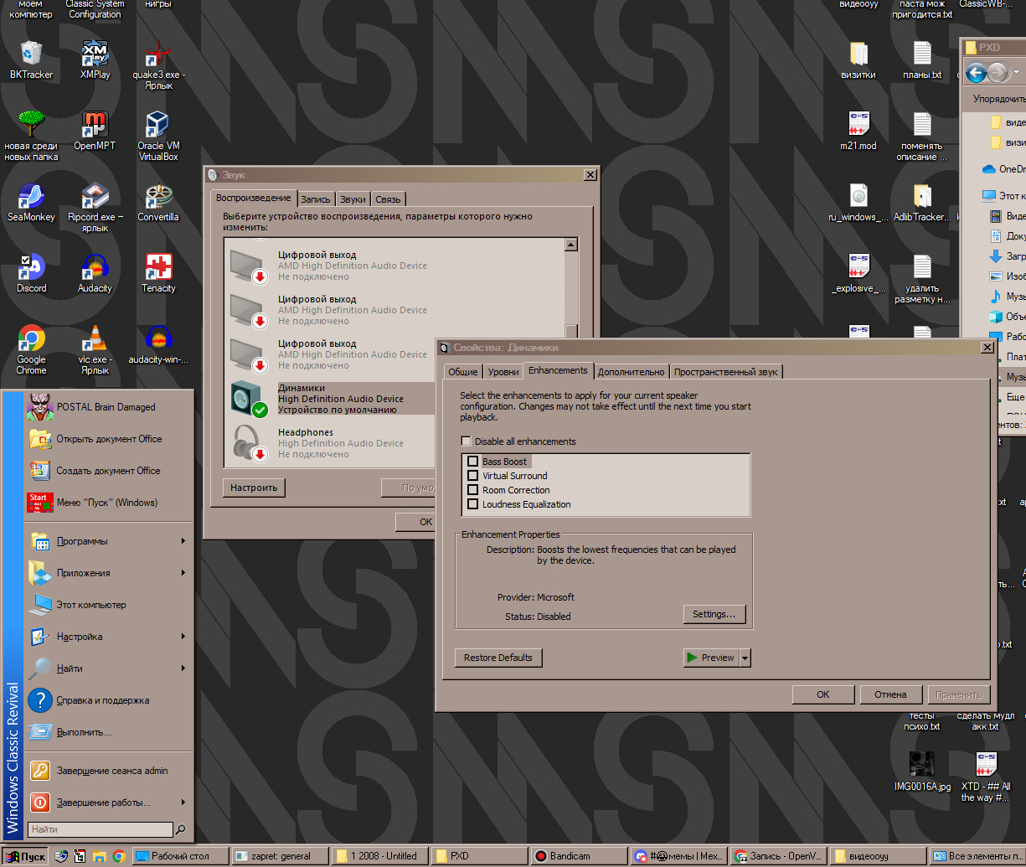Toggle Disable all enhancements checkbox
Viewport: 1026px width, 867px height.
point(467,441)
